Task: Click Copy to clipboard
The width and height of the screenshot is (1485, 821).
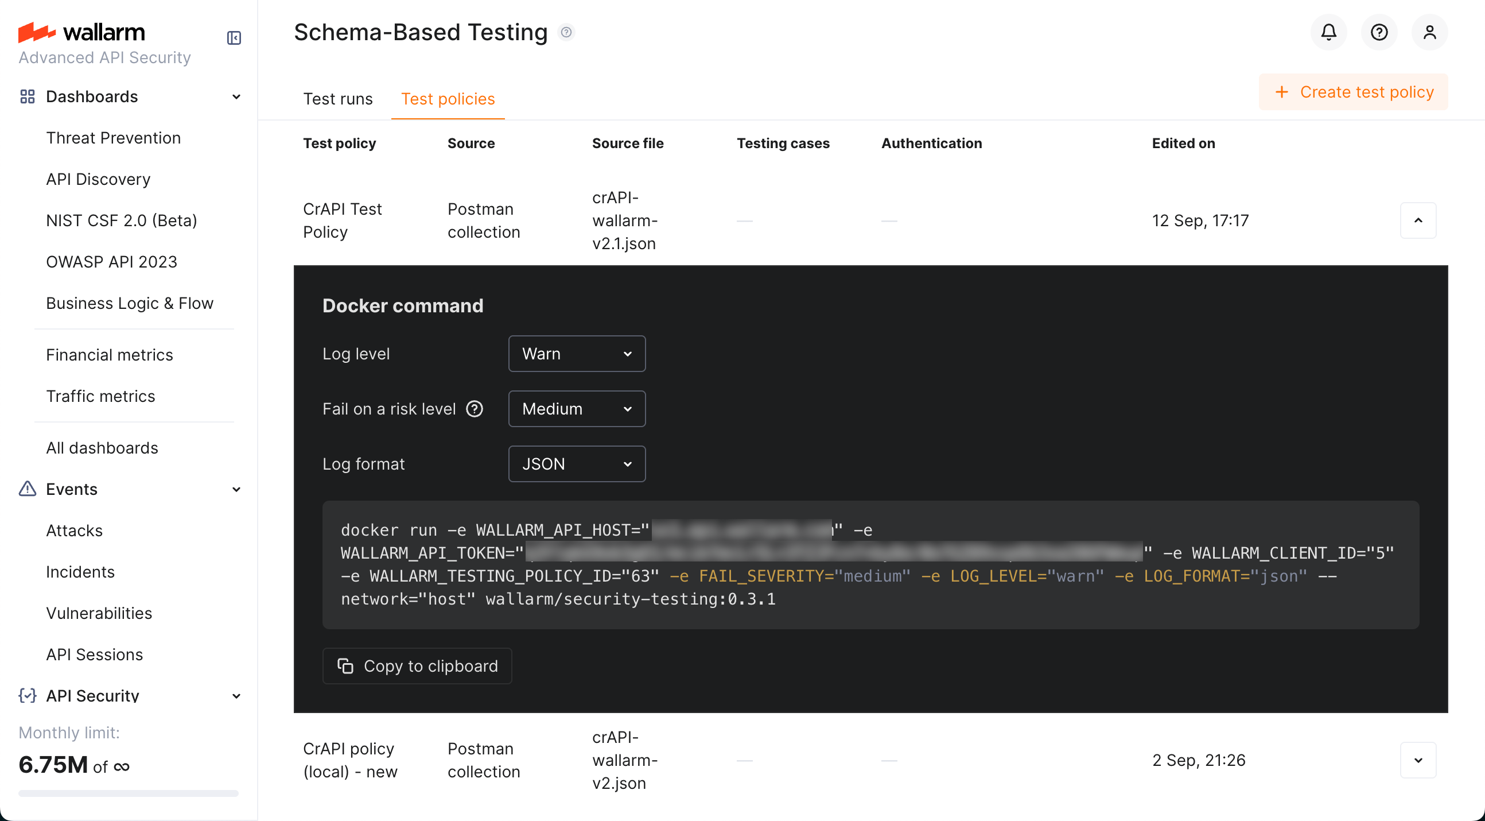Action: (417, 666)
